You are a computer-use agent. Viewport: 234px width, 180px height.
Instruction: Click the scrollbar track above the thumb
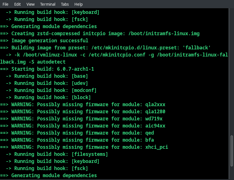[x=231, y=71]
